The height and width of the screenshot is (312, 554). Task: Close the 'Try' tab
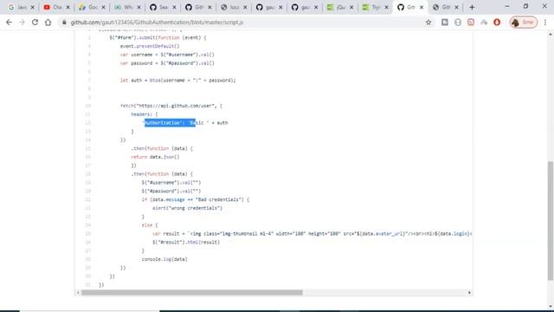(x=387, y=7)
